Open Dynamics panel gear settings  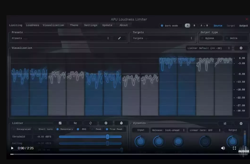241,123
